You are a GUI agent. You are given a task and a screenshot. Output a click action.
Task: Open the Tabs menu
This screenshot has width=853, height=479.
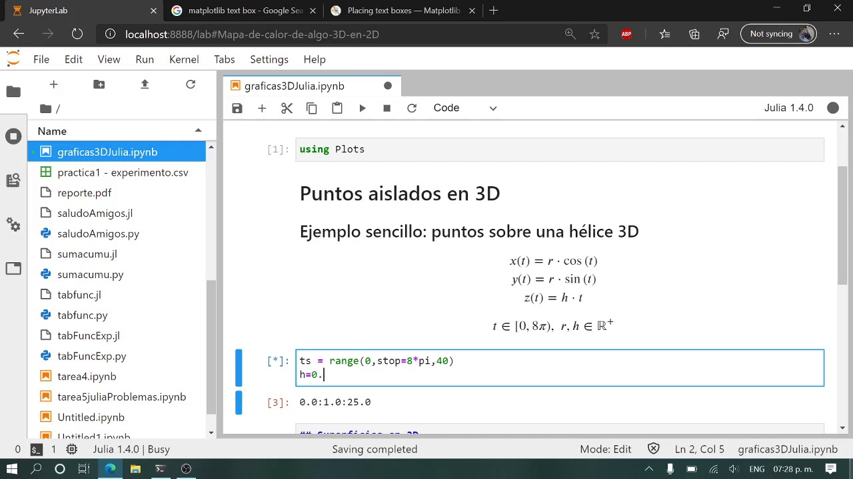[x=225, y=59]
